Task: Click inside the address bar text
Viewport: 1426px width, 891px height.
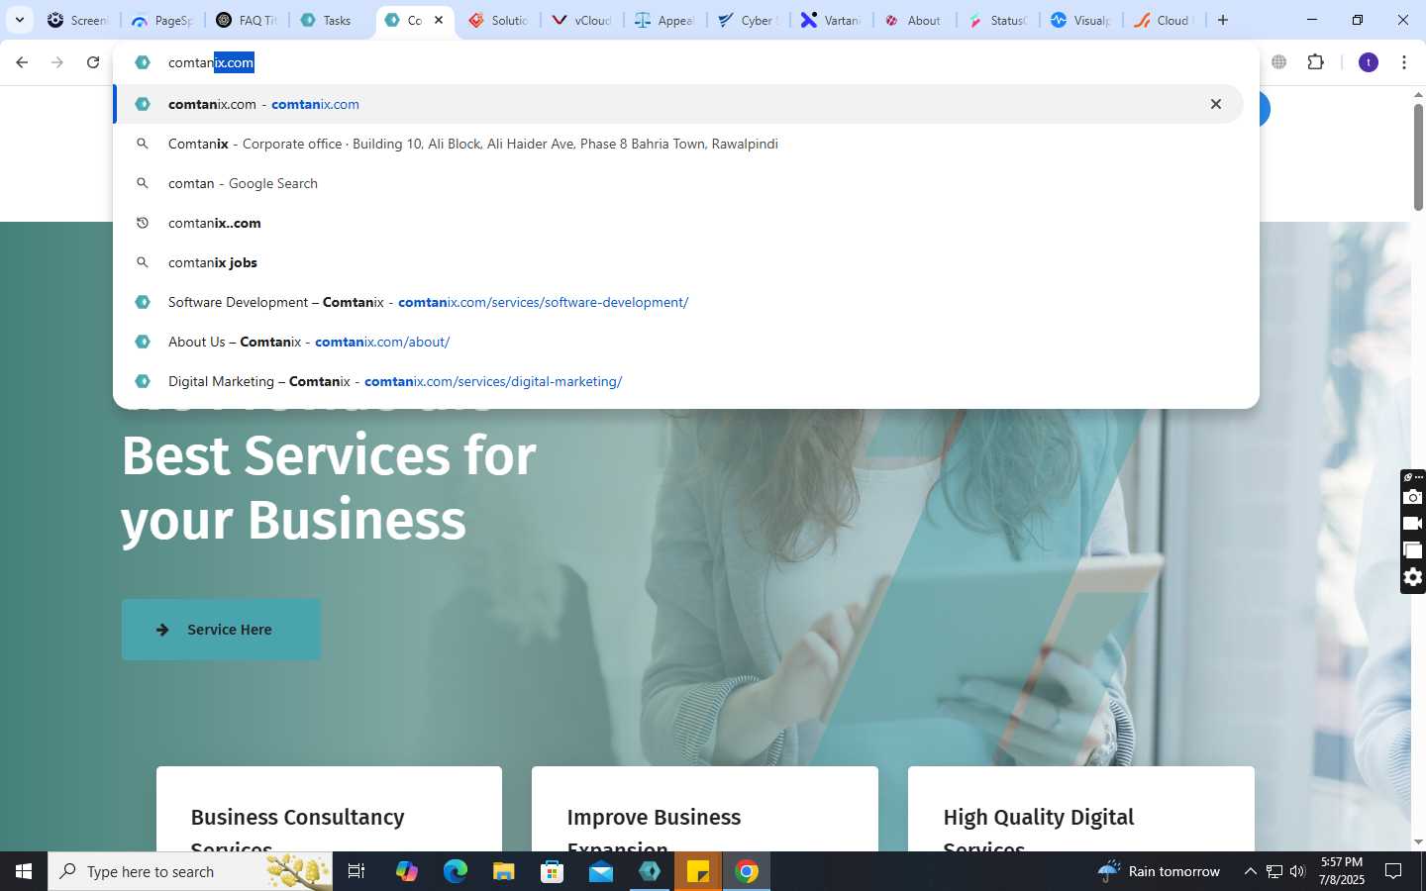Action: coord(211,62)
